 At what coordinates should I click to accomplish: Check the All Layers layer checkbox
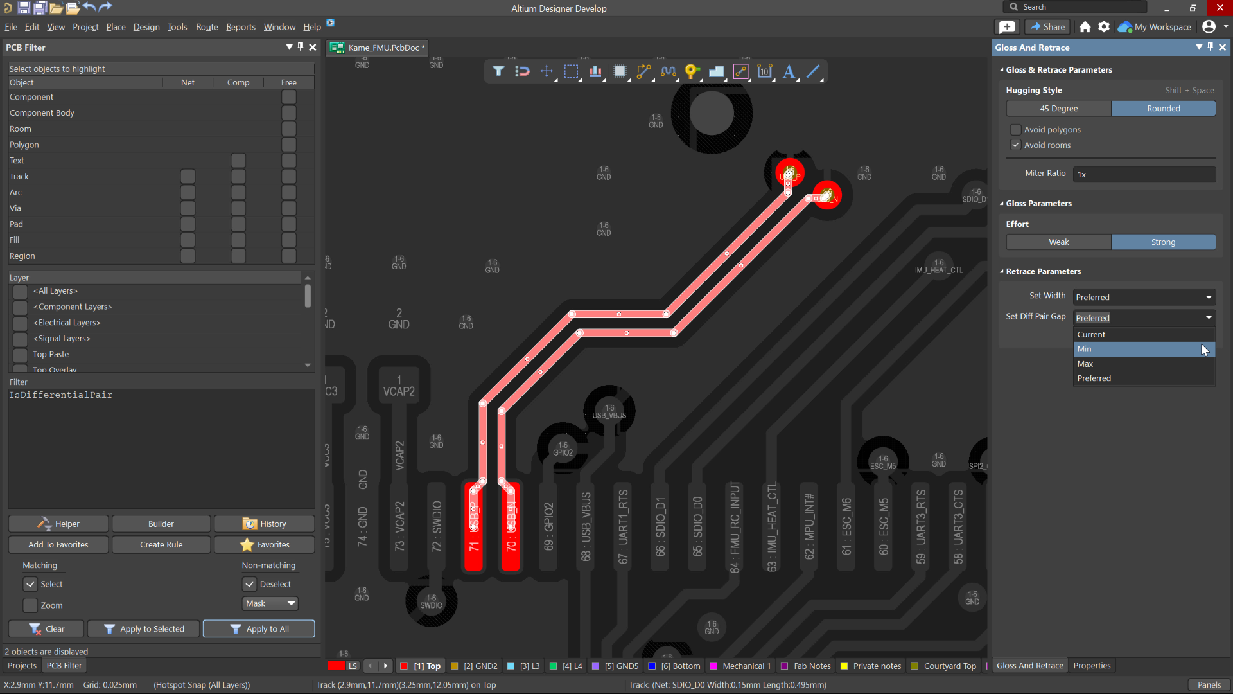(x=21, y=291)
